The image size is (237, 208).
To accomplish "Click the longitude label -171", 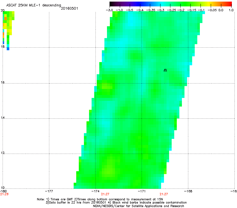I will tap(142, 191).
